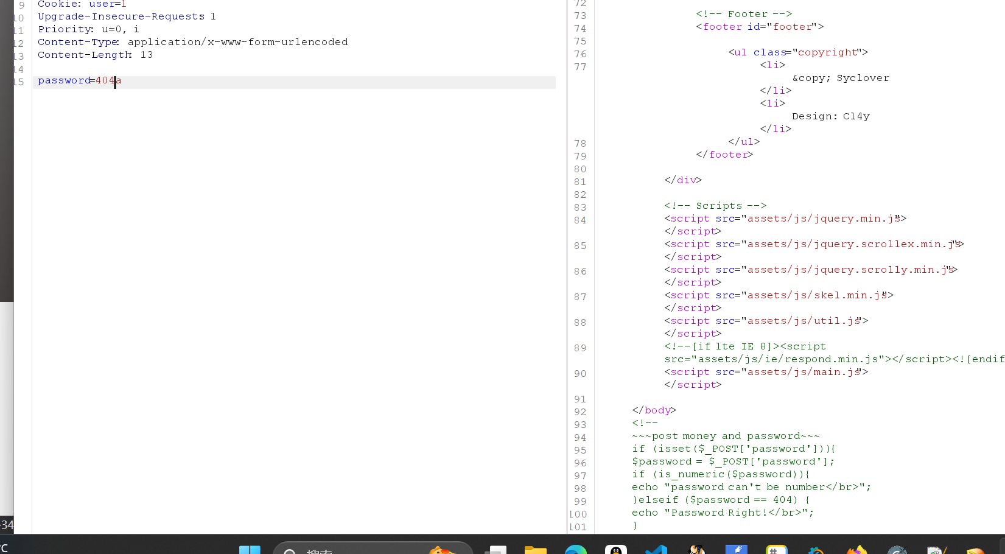The height and width of the screenshot is (554, 1005).
Task: Click the Content-Length header value 13
Action: coord(147,55)
